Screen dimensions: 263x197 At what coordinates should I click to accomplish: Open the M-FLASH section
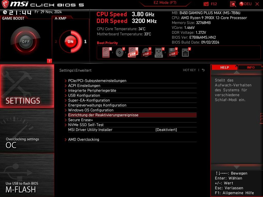[27, 175]
